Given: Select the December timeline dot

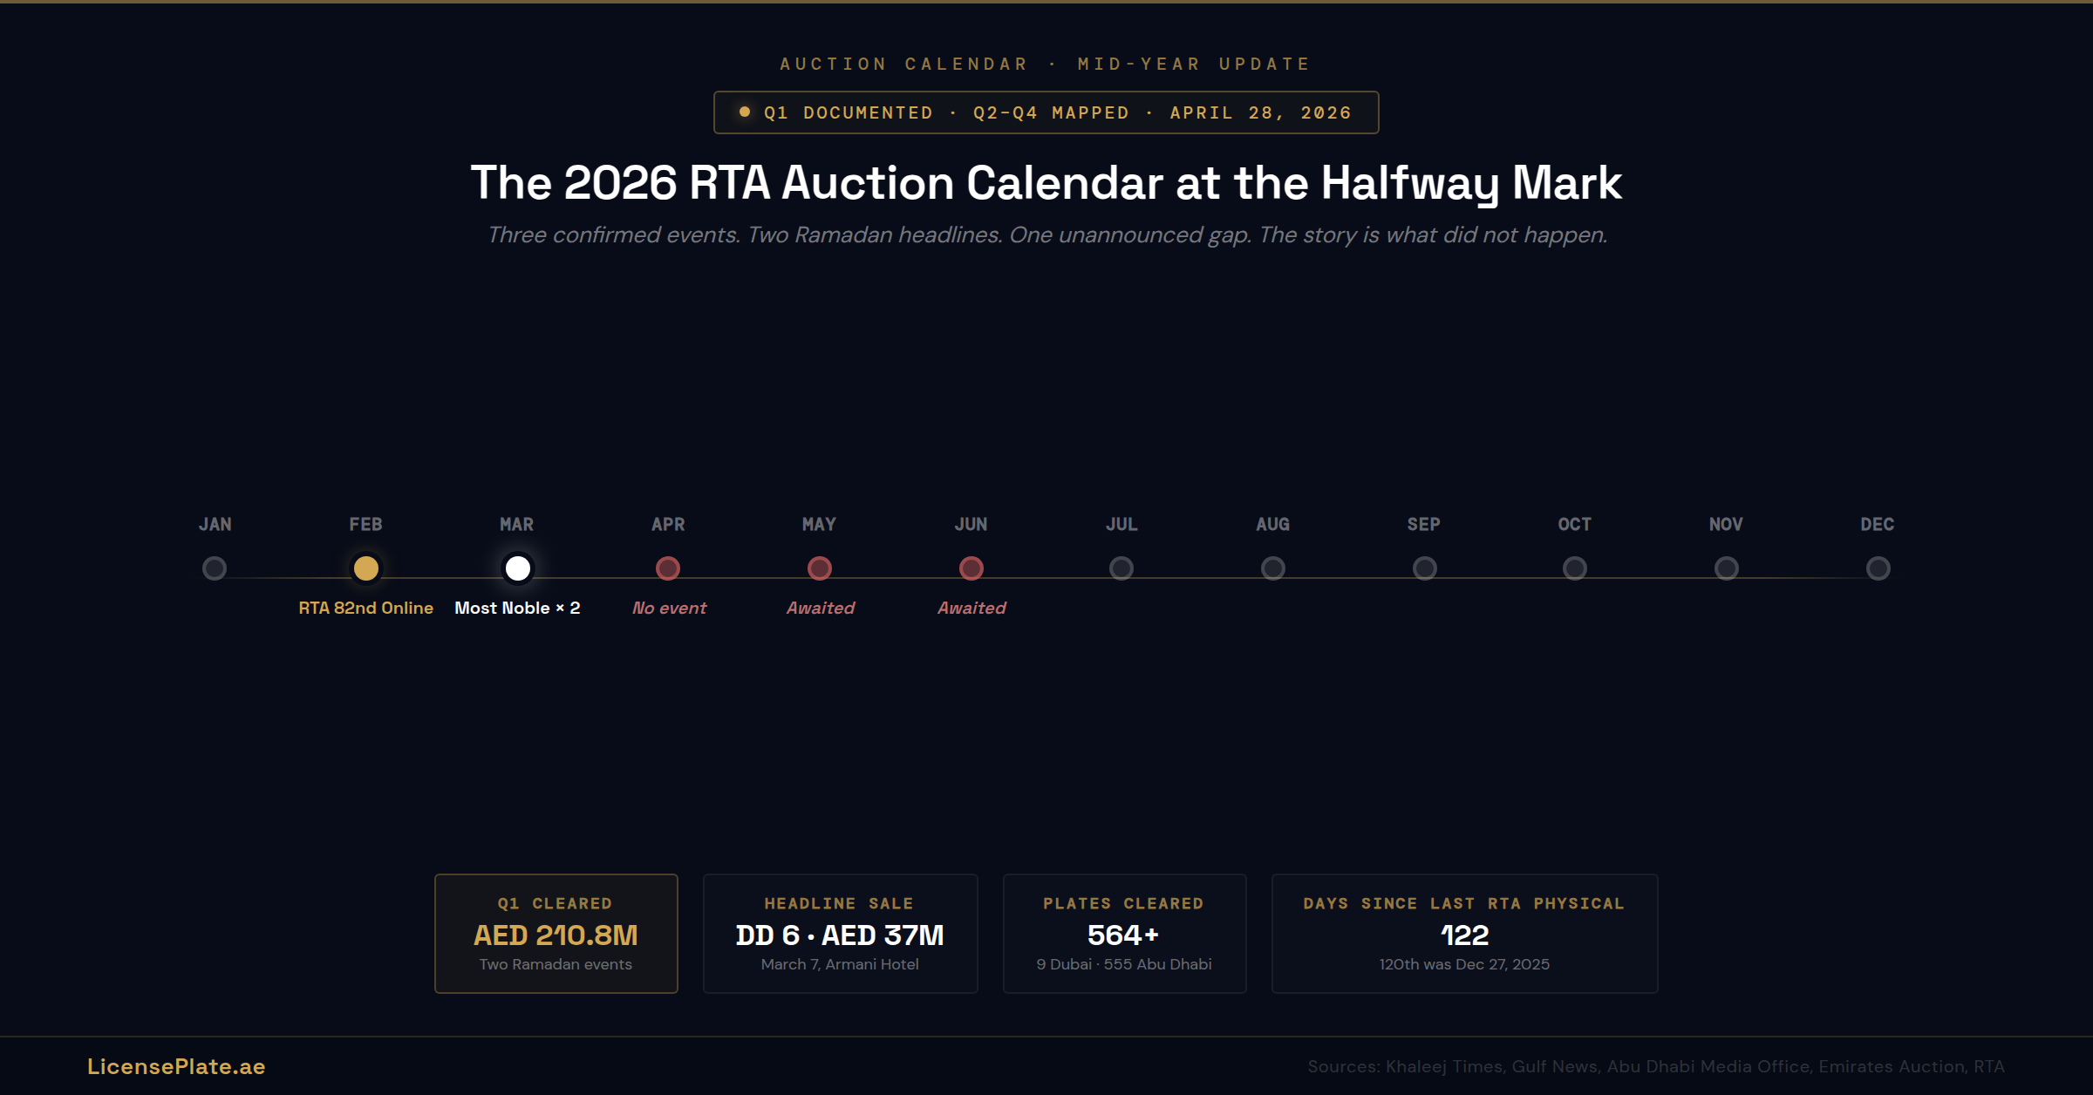Looking at the screenshot, I should pyautogui.click(x=1878, y=568).
